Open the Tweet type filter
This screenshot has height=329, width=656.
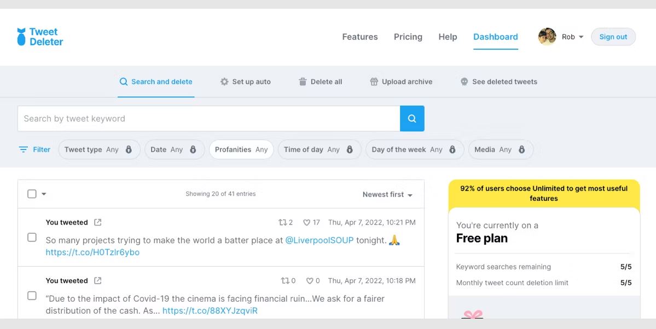click(99, 149)
